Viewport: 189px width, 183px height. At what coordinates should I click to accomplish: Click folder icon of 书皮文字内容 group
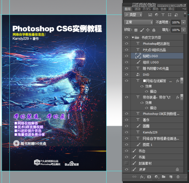[x=137, y=37]
